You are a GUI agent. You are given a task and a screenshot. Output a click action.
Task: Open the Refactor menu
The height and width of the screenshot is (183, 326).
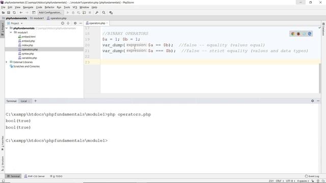tap(49, 7)
